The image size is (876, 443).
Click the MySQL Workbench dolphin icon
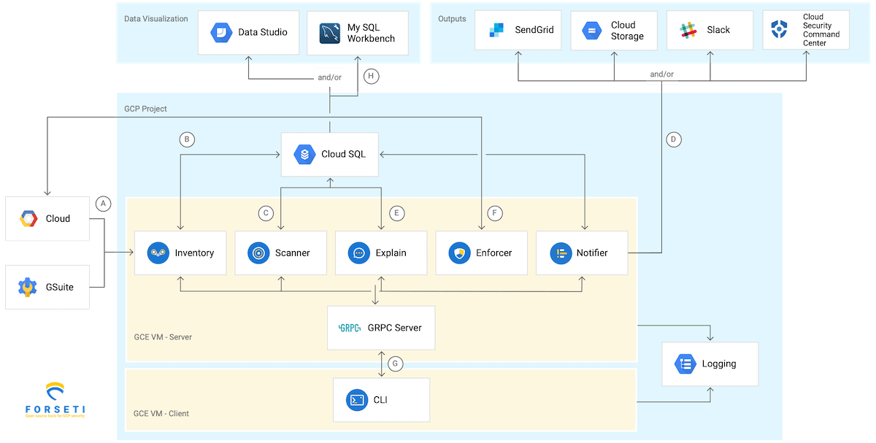(330, 33)
